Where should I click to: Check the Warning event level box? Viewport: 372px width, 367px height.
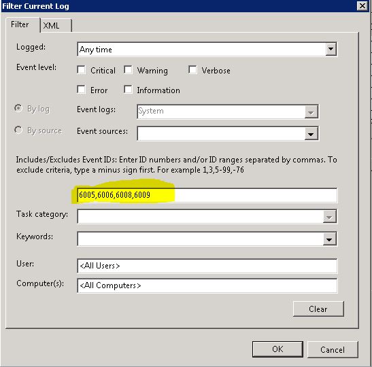point(128,70)
